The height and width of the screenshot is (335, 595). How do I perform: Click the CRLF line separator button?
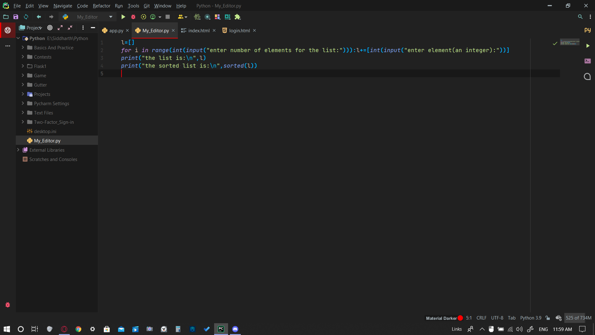481,318
